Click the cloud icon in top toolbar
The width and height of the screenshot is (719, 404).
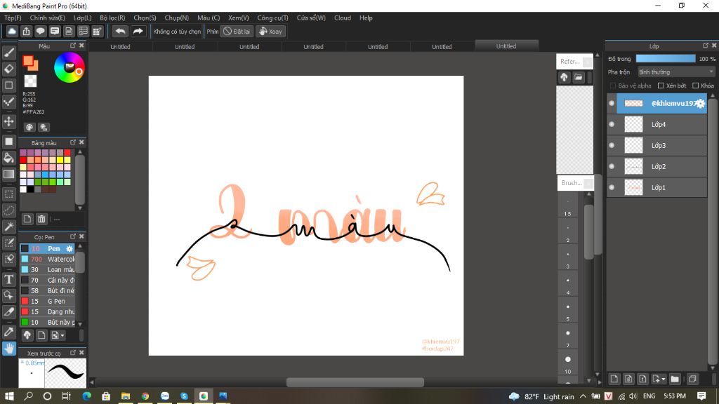click(x=12, y=31)
